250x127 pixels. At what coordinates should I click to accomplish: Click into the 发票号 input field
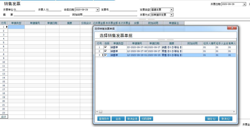click(123, 10)
